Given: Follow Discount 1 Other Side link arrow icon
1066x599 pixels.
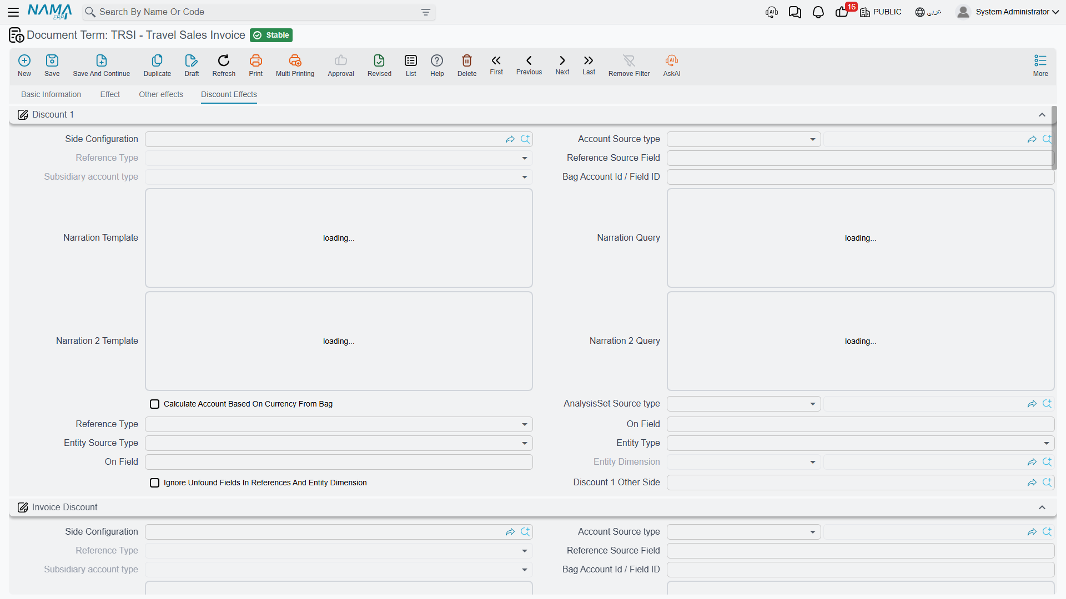Looking at the screenshot, I should click(x=1032, y=483).
